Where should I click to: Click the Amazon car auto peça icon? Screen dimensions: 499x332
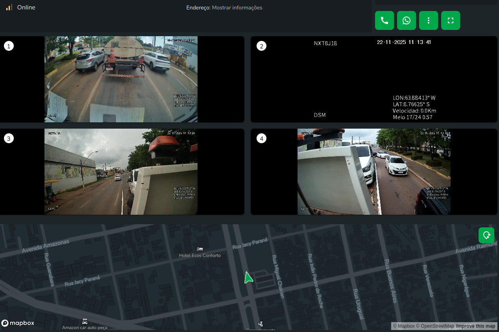pyautogui.click(x=85, y=321)
